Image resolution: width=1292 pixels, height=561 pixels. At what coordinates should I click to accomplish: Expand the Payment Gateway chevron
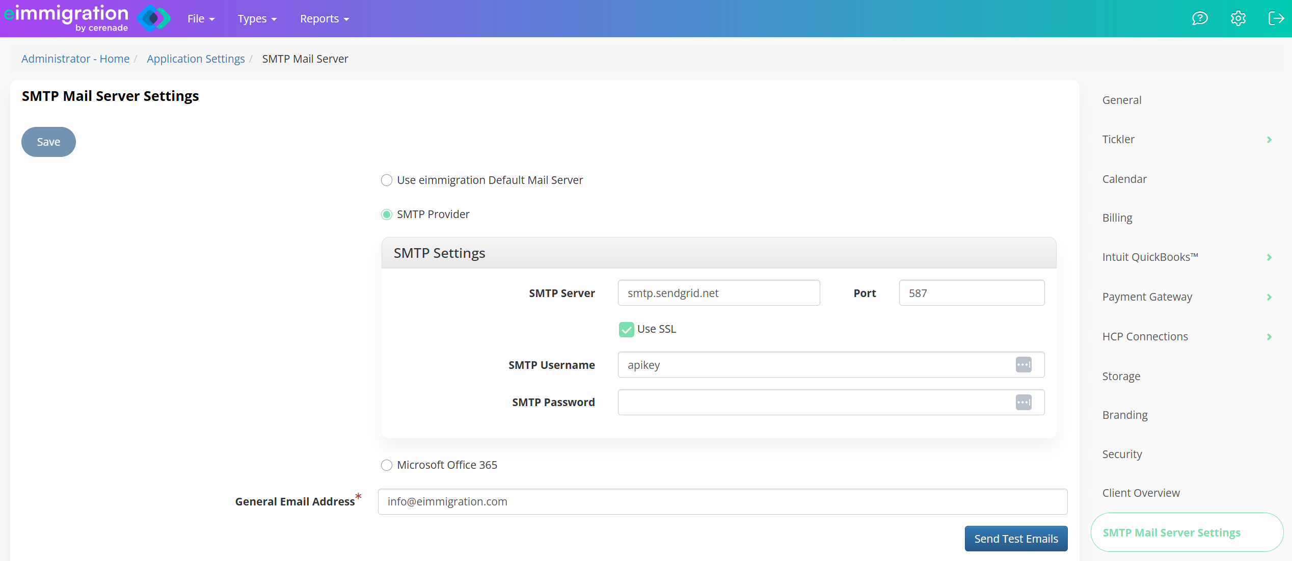tap(1269, 297)
